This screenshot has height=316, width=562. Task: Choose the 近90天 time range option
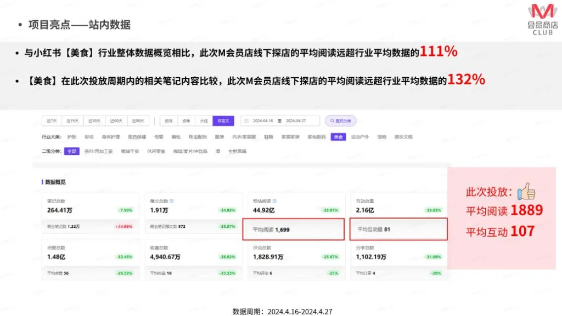point(138,121)
